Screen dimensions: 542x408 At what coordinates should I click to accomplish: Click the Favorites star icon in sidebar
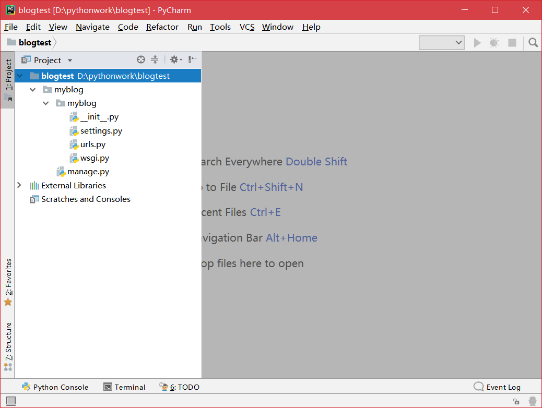pyautogui.click(x=8, y=302)
